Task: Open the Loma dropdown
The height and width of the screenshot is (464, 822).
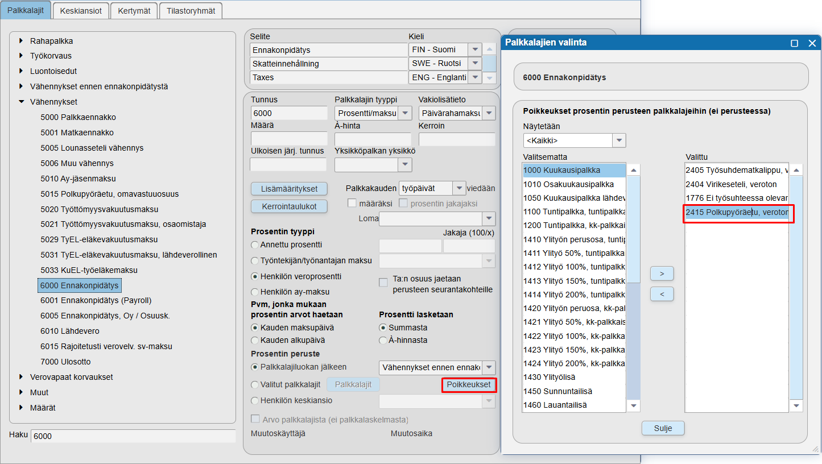Action: tap(488, 219)
